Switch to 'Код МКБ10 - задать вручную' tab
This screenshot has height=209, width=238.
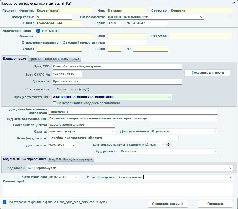click(x=71, y=159)
